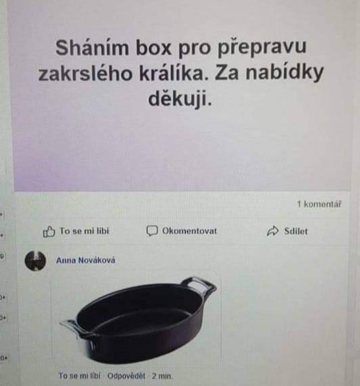Click the share arrow icon
This screenshot has height=386, width=360.
click(x=273, y=231)
